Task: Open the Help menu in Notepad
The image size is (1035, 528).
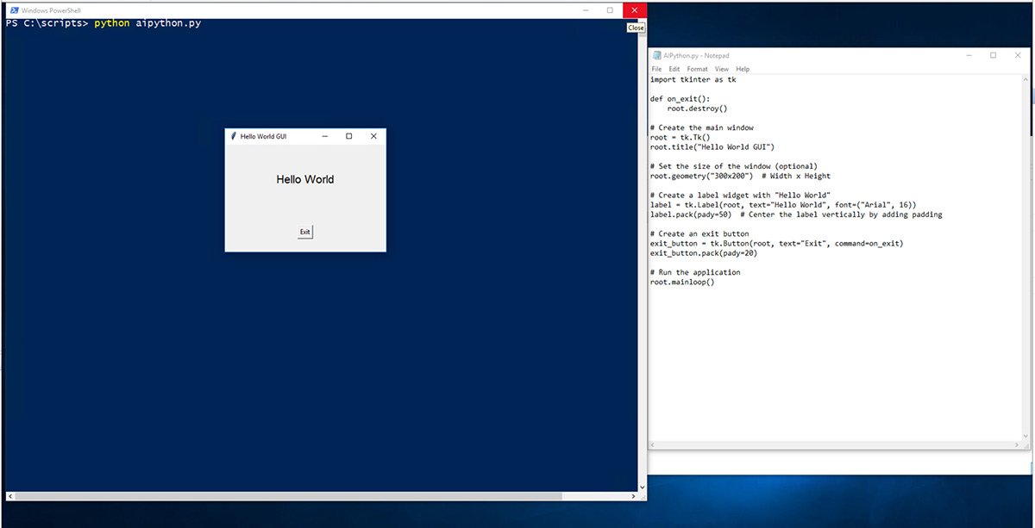Action: pos(743,69)
